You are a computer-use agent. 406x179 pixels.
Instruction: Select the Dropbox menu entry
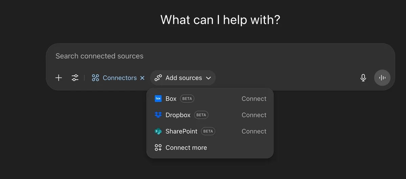tap(210, 115)
